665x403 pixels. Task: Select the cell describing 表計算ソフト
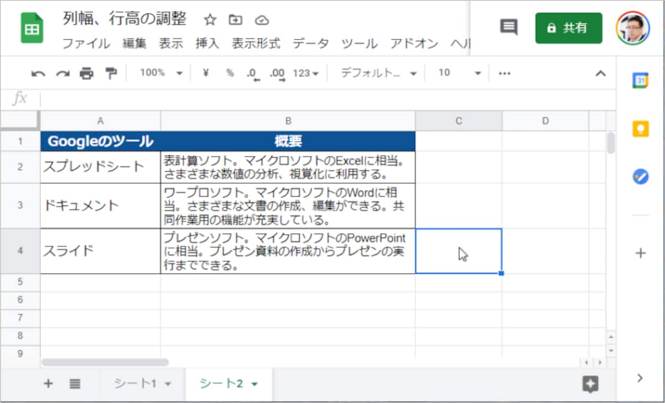pos(288,167)
